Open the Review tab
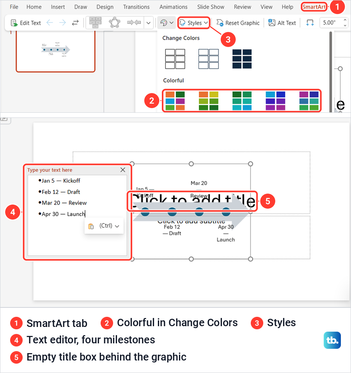 click(x=242, y=7)
